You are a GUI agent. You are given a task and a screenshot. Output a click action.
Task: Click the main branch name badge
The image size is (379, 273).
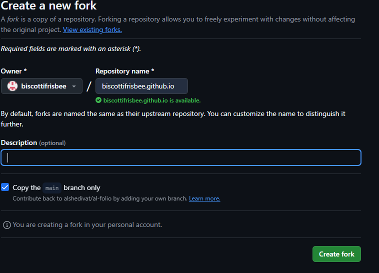click(x=52, y=188)
